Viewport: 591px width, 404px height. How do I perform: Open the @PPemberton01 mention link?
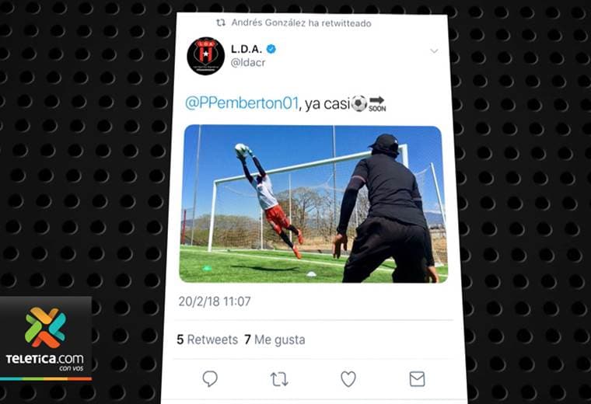(x=242, y=103)
